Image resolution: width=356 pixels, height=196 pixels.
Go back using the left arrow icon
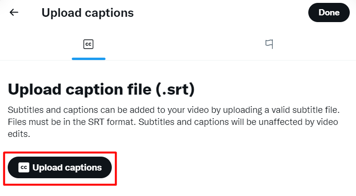pyautogui.click(x=14, y=12)
